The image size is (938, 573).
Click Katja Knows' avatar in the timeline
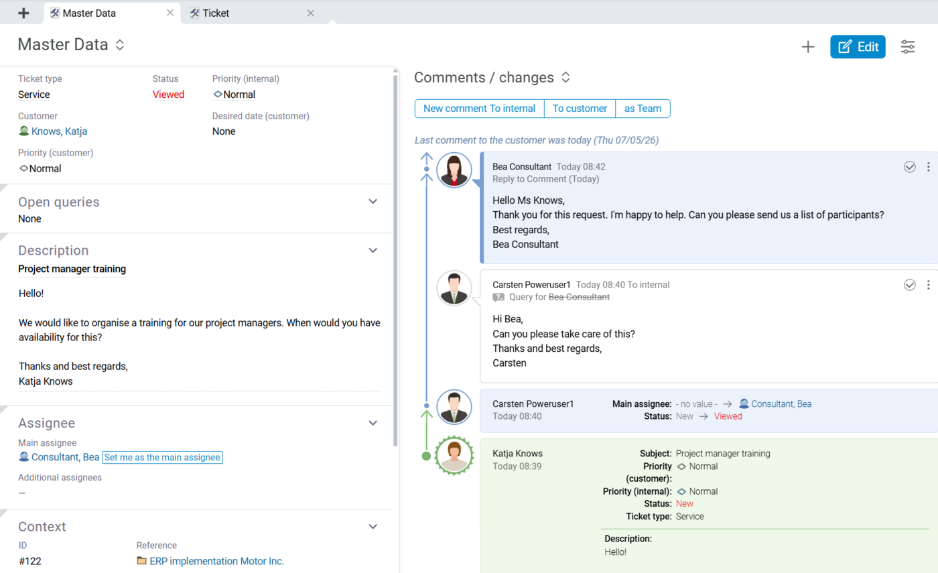point(454,456)
